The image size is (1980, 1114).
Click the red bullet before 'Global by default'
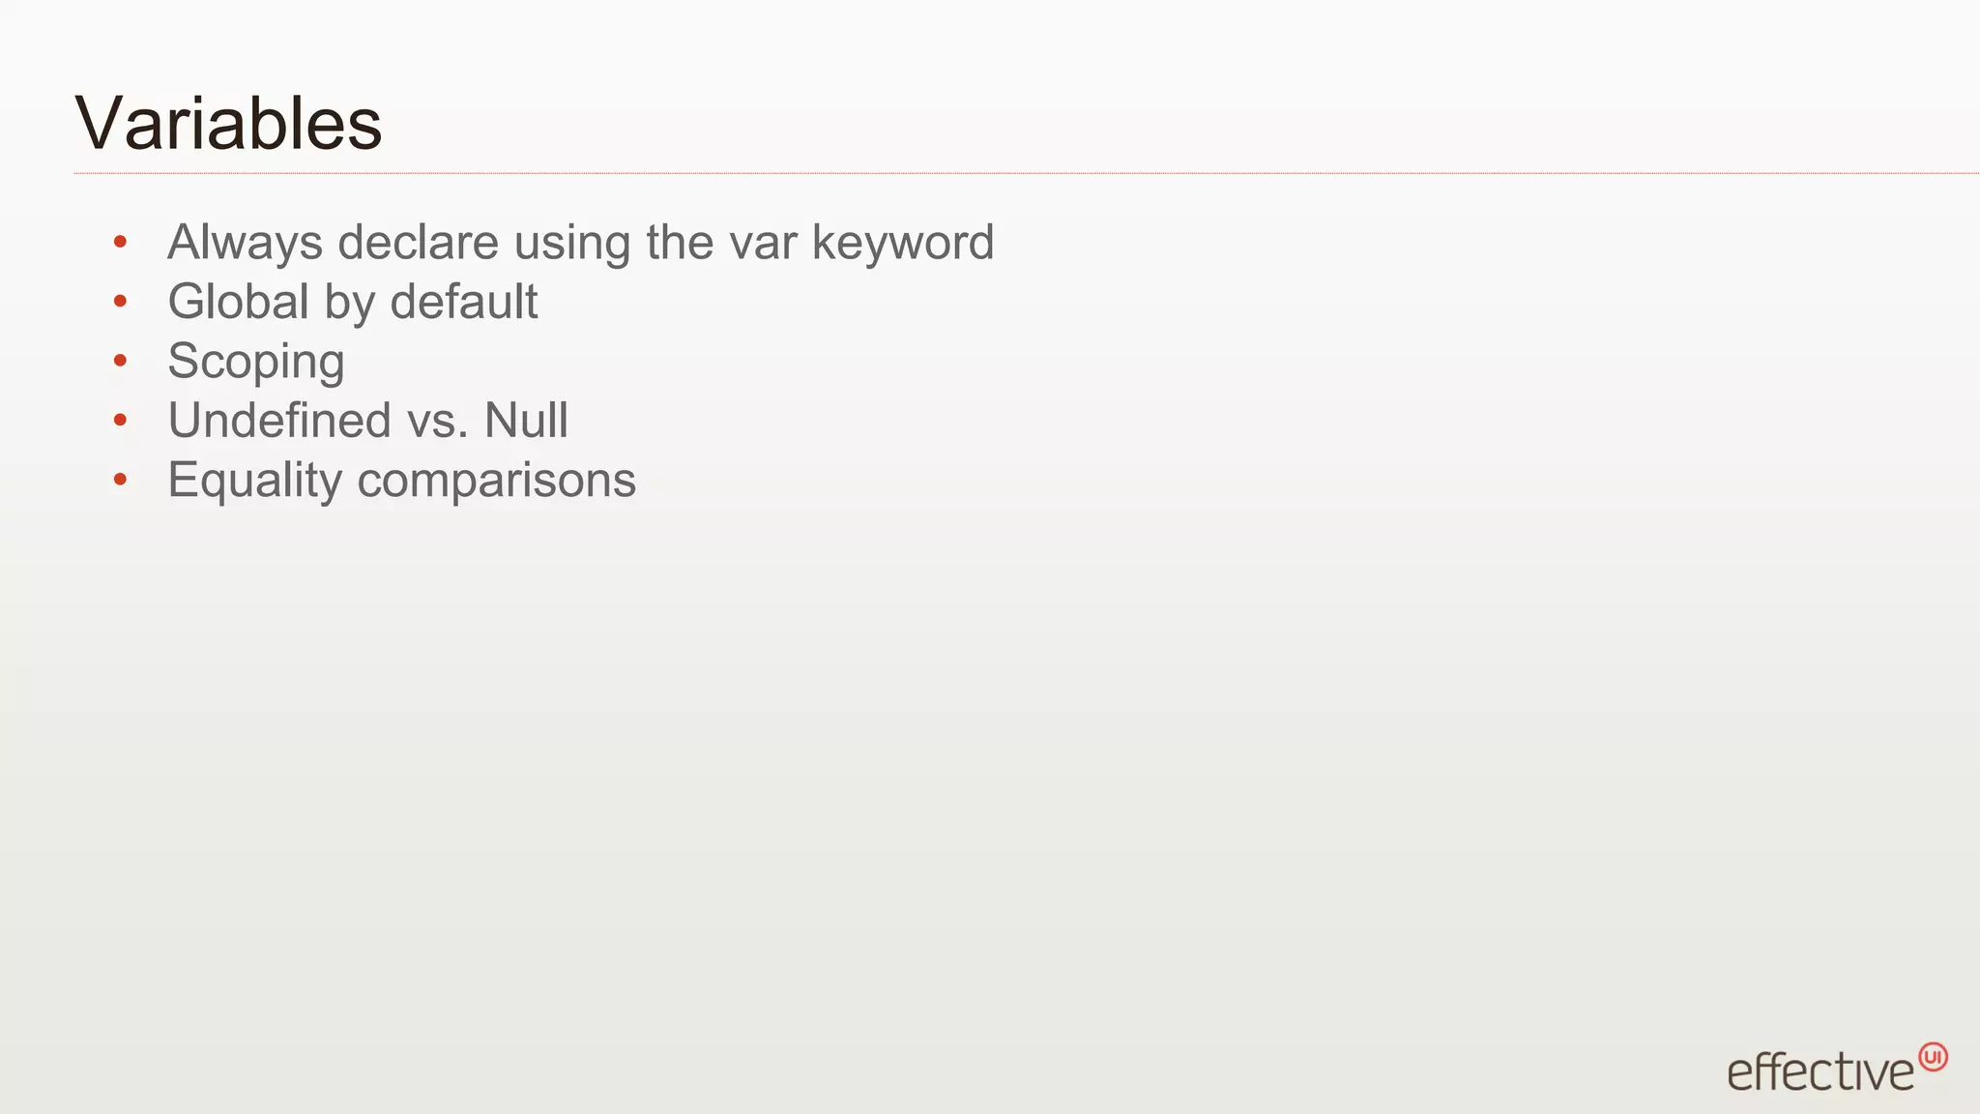[120, 302]
